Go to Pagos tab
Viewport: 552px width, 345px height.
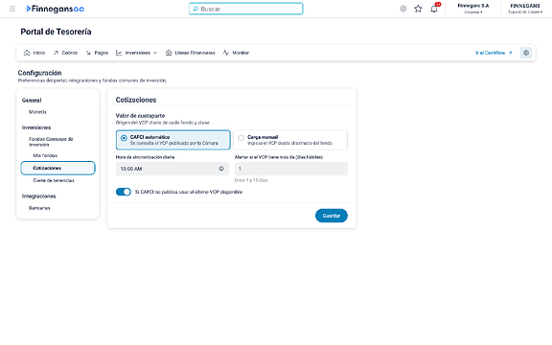(x=97, y=53)
